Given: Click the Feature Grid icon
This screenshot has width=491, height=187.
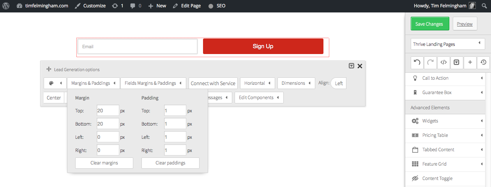Looking at the screenshot, I should 415,164.
